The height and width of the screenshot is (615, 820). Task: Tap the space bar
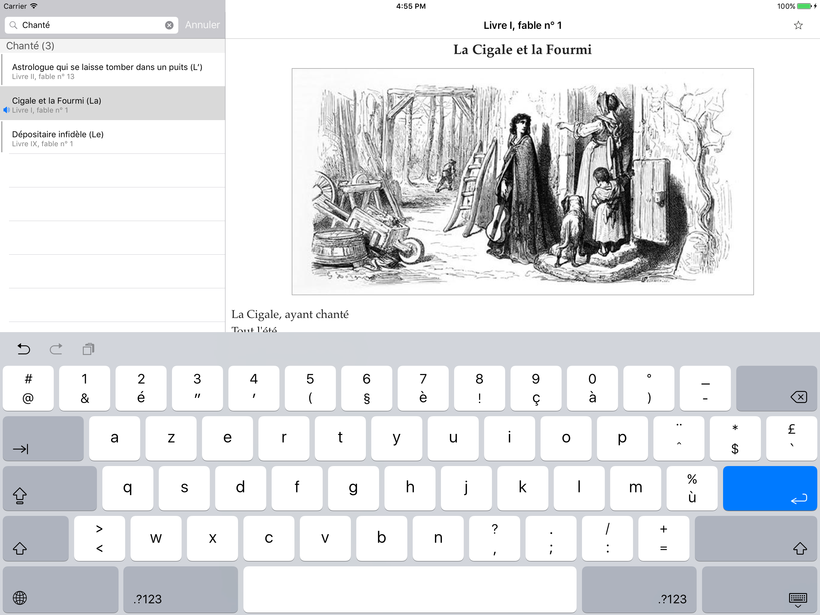[x=410, y=589]
